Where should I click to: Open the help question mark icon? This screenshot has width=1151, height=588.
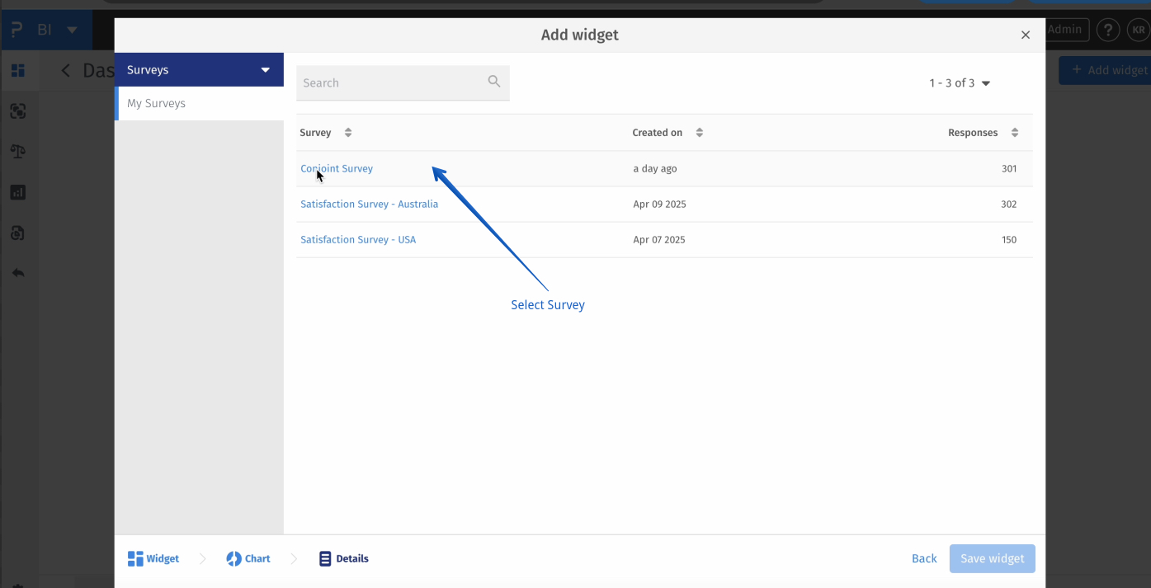1107,31
